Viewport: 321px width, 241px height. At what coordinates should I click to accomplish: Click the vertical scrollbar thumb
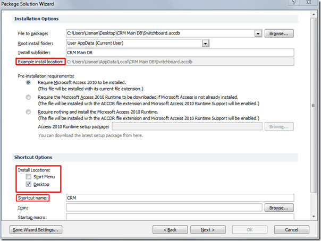pyautogui.click(x=314, y=105)
